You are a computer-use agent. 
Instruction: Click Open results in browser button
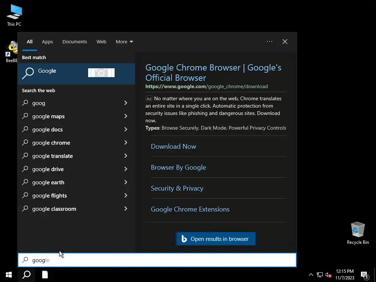216,239
